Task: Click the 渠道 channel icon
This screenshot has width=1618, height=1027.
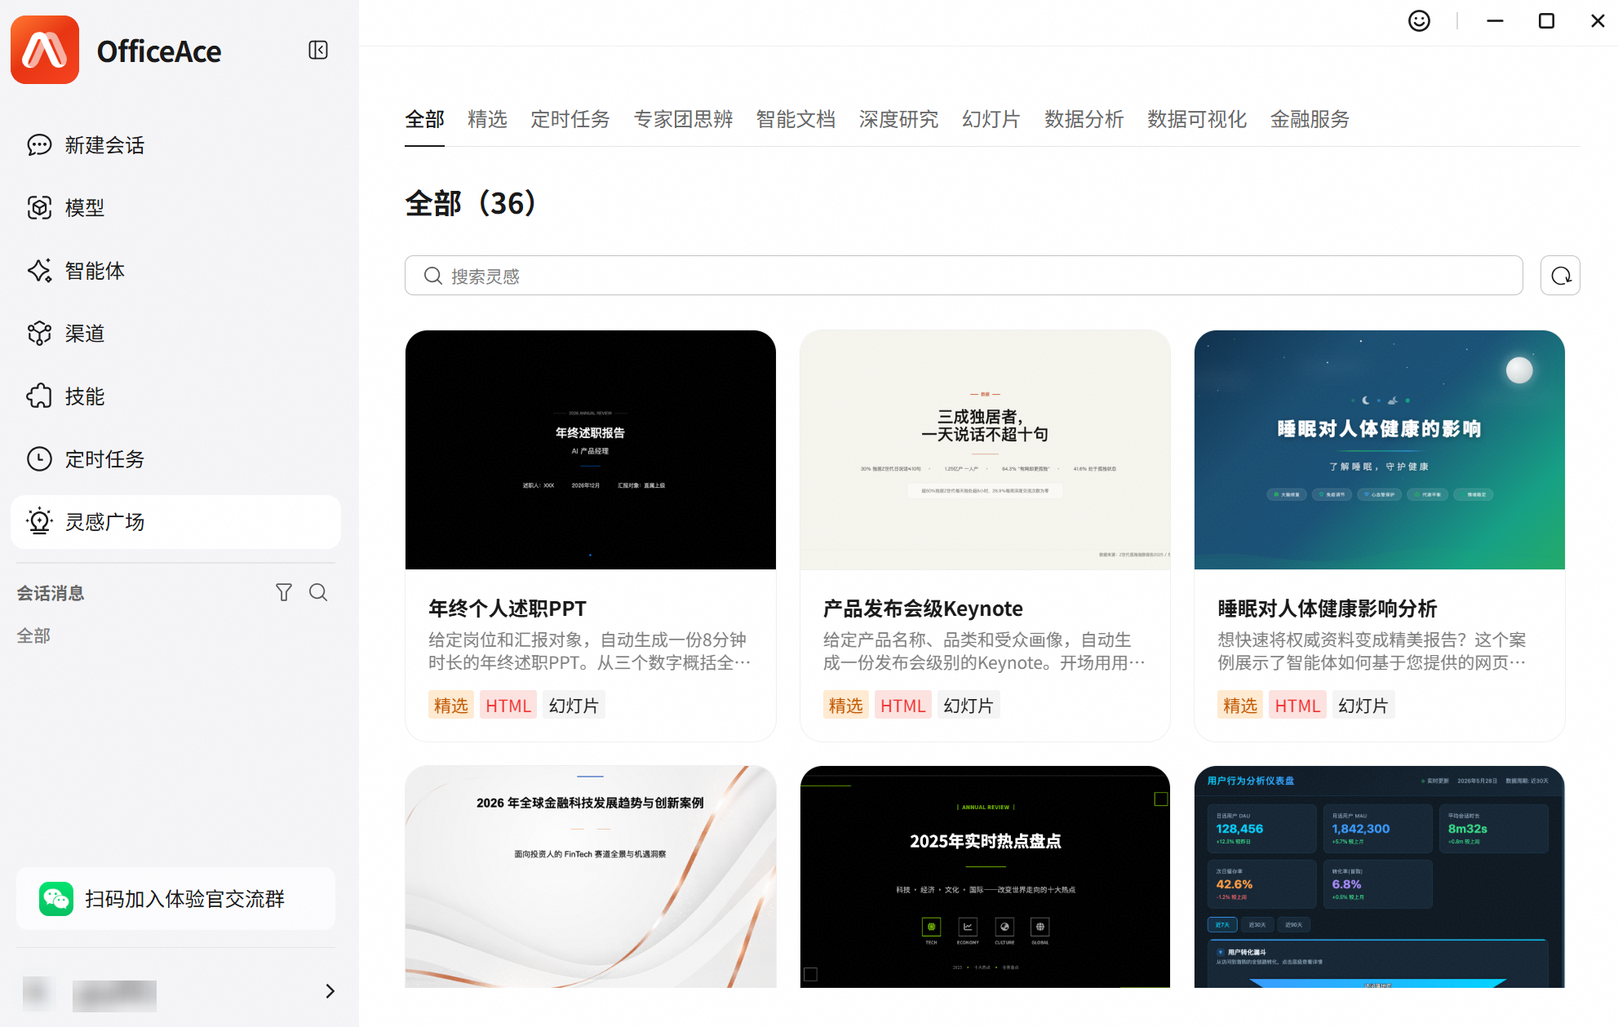Action: (39, 334)
